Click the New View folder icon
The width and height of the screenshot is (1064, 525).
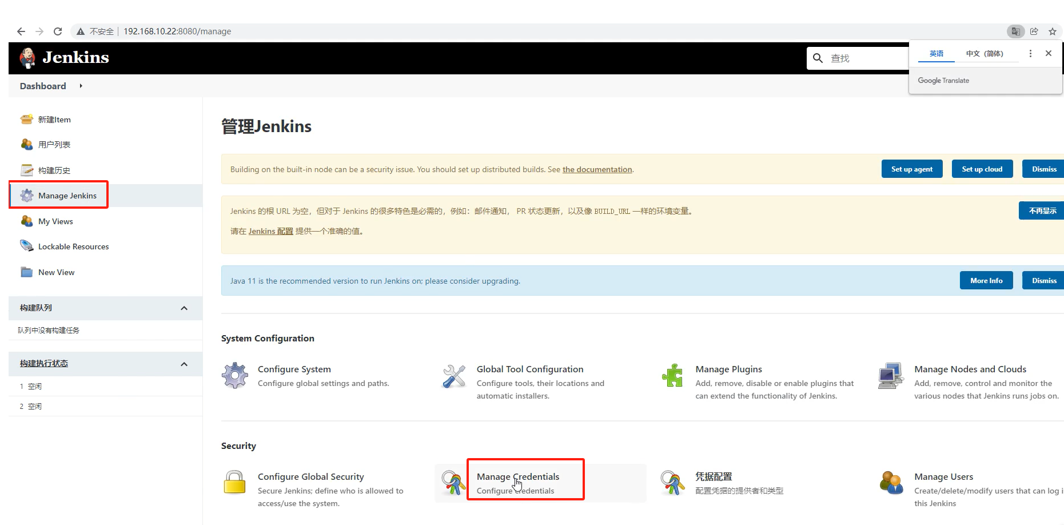[x=27, y=272]
